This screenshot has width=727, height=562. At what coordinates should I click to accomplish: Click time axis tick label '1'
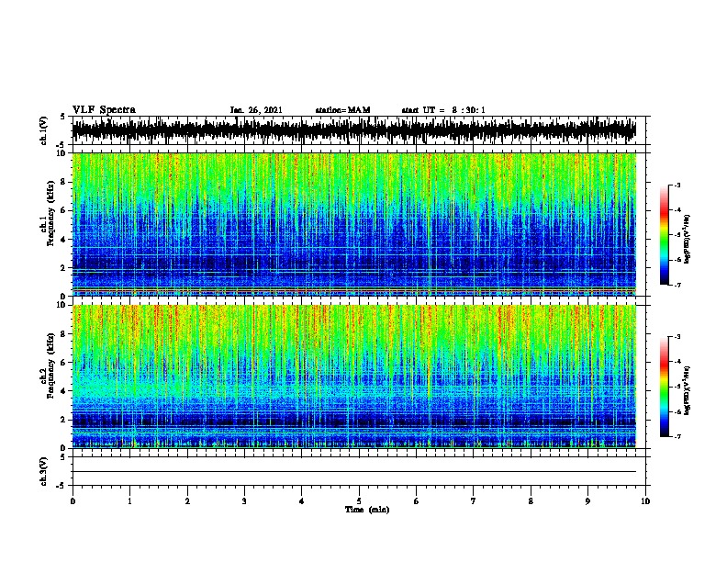(129, 501)
